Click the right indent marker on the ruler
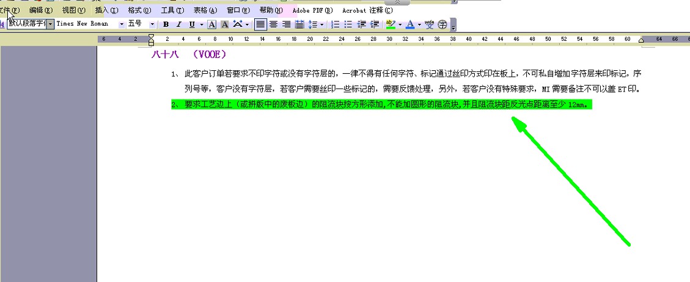This screenshot has height=282, width=690. 642,40
